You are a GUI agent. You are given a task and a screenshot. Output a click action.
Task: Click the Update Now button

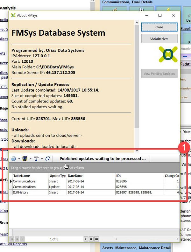tap(159, 38)
